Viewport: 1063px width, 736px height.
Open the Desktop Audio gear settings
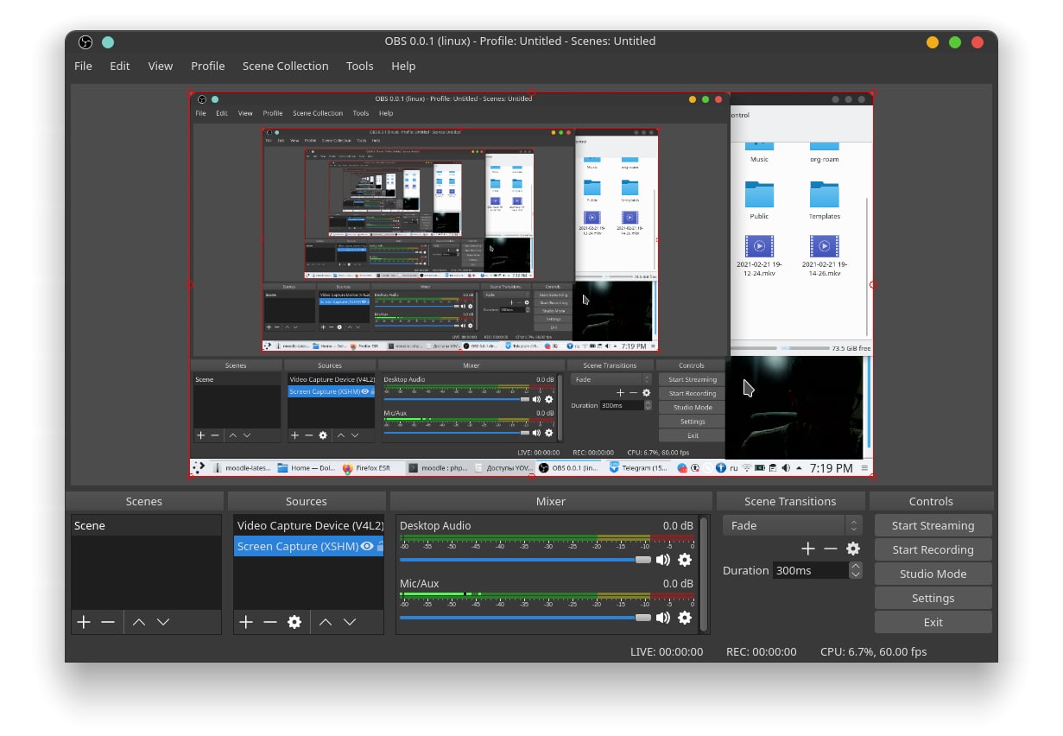[685, 560]
